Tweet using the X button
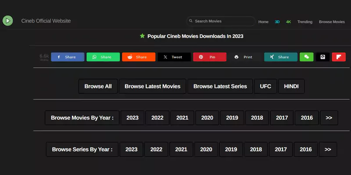Viewport: 351px width, 175px height. tap(174, 57)
